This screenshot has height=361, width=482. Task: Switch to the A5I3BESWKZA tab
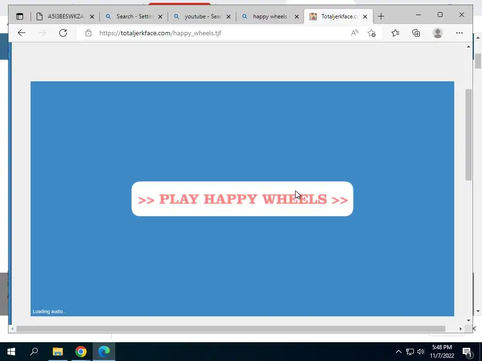tap(65, 16)
